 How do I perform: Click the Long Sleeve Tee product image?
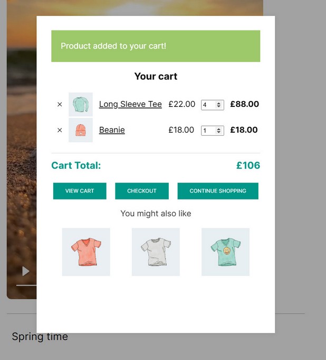81,105
